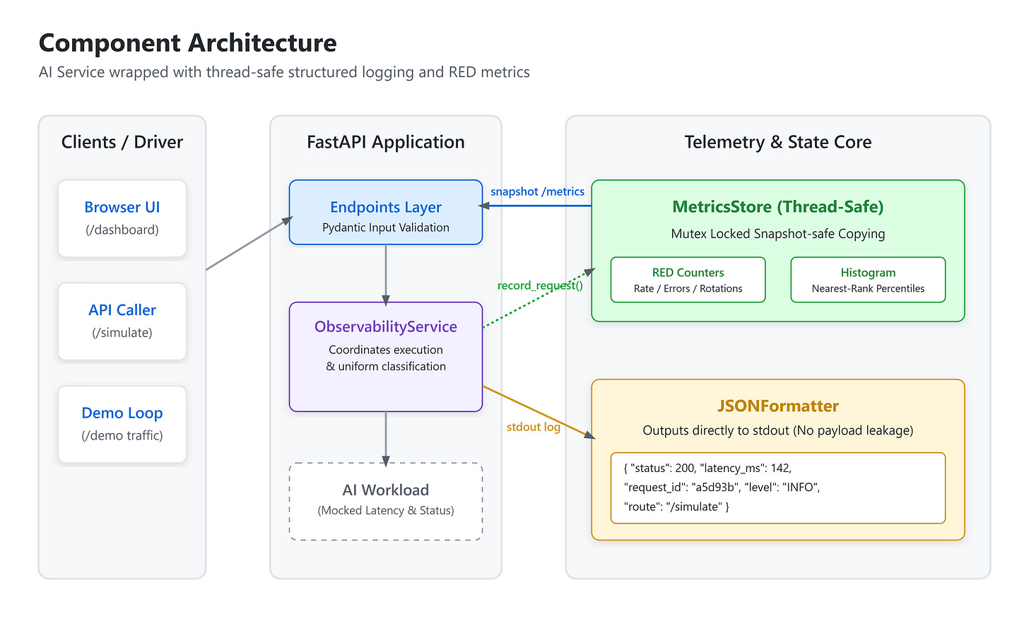Click the FastAPI Application column heading
Screen dimensions: 1029x643
[x=386, y=142]
